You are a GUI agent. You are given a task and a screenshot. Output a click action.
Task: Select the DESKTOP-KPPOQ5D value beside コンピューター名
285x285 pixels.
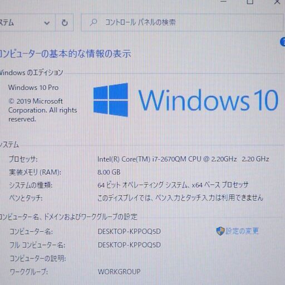pos(129,232)
